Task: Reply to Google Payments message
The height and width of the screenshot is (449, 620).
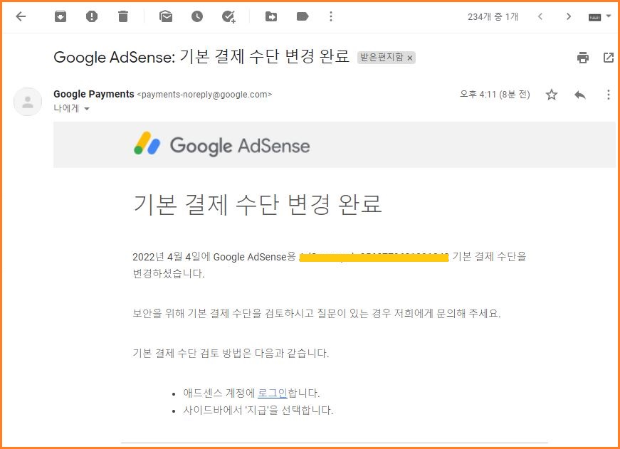Action: coord(580,95)
